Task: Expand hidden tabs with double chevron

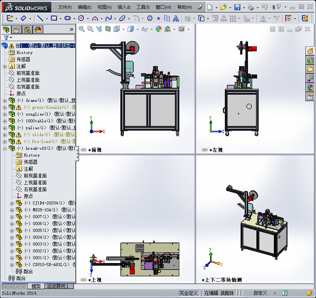Action: click(x=71, y=30)
